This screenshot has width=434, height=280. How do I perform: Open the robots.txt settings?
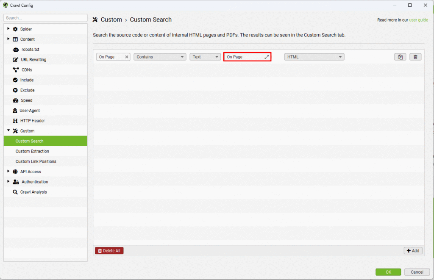point(30,50)
